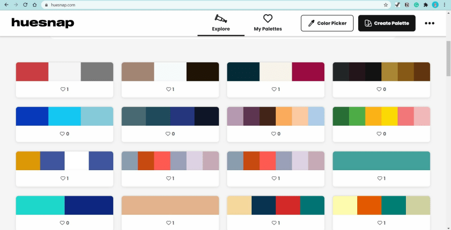The height and width of the screenshot is (230, 451).
Task: Select the turquoise swatch beside the navy swatch
Action: tap(40, 205)
